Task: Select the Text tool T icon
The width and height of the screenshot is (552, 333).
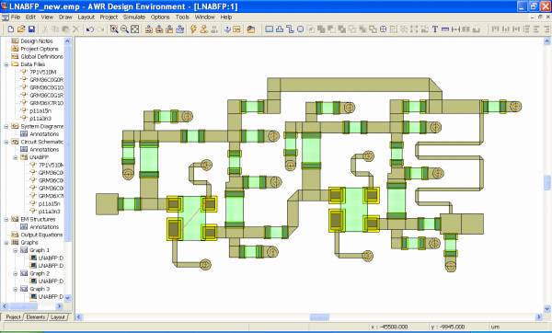Action: coord(435,29)
